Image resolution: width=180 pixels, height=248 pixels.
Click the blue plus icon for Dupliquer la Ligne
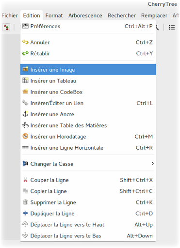pyautogui.click(x=25, y=213)
